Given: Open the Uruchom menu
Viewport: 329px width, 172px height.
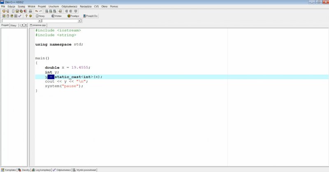Looking at the screenshot, I should coord(53,7).
